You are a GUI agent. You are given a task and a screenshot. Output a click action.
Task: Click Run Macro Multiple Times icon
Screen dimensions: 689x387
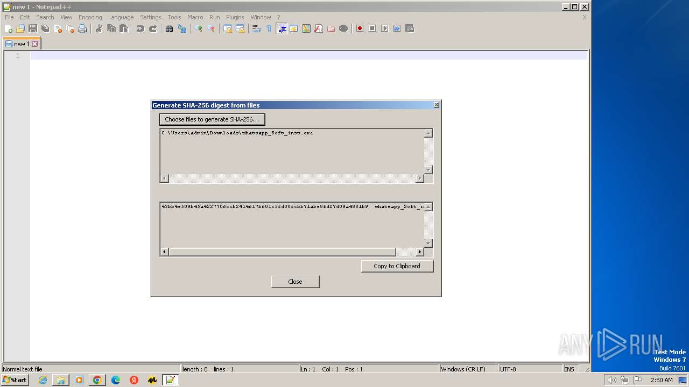click(x=397, y=28)
